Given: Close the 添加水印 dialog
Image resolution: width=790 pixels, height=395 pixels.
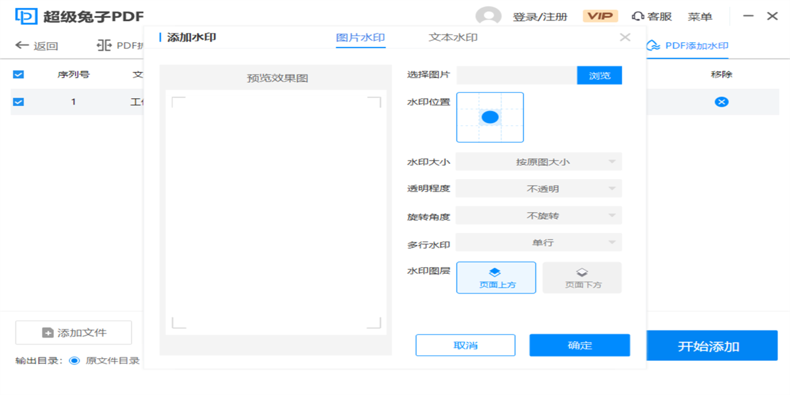Looking at the screenshot, I should coord(625,38).
